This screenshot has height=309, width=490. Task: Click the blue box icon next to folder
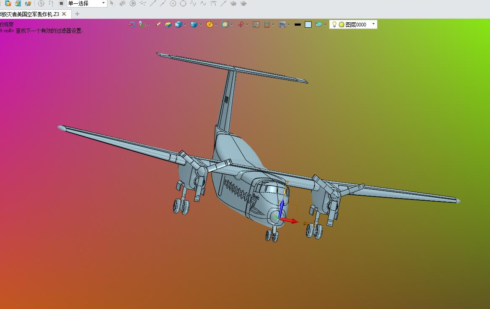pyautogui.click(x=18, y=3)
